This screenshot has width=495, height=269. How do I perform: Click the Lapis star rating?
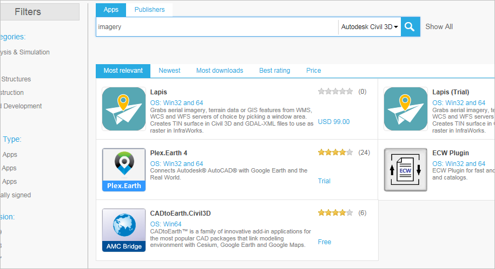[335, 92]
